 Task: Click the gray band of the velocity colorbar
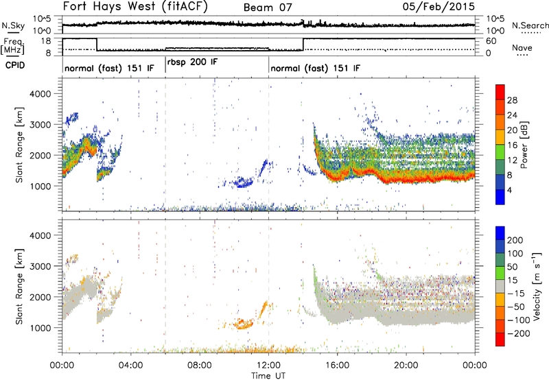(500, 287)
